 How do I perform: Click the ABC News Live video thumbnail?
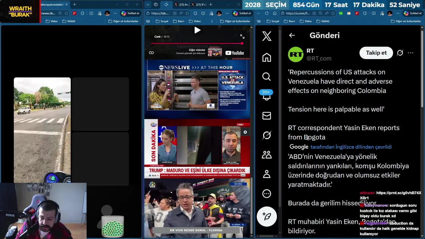pyautogui.click(x=197, y=85)
